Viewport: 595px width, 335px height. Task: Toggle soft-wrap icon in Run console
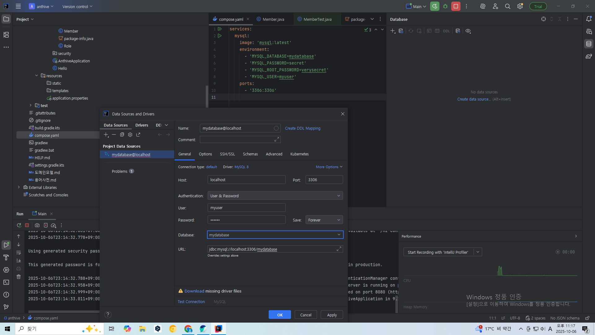19,252
